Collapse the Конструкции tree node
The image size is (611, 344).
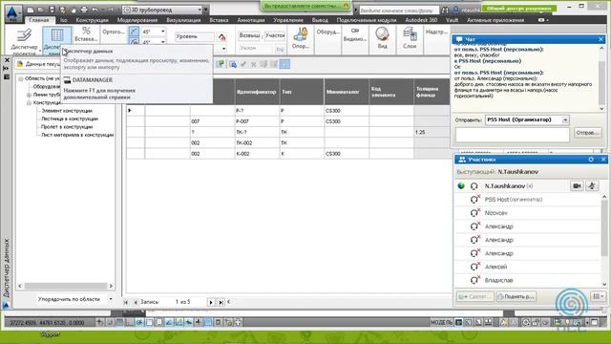click(x=29, y=103)
